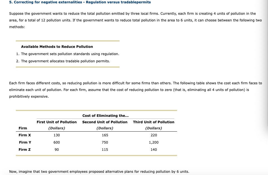Click the First Unit of Pollution column header
This screenshot has width=268, height=175.
[x=56, y=122]
